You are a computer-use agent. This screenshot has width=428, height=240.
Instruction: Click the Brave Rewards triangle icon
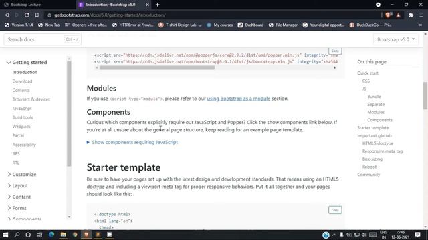[x=399, y=15]
